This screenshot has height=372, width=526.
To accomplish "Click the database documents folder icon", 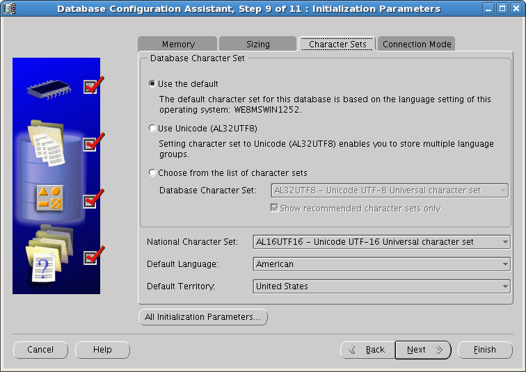I will click(47, 143).
